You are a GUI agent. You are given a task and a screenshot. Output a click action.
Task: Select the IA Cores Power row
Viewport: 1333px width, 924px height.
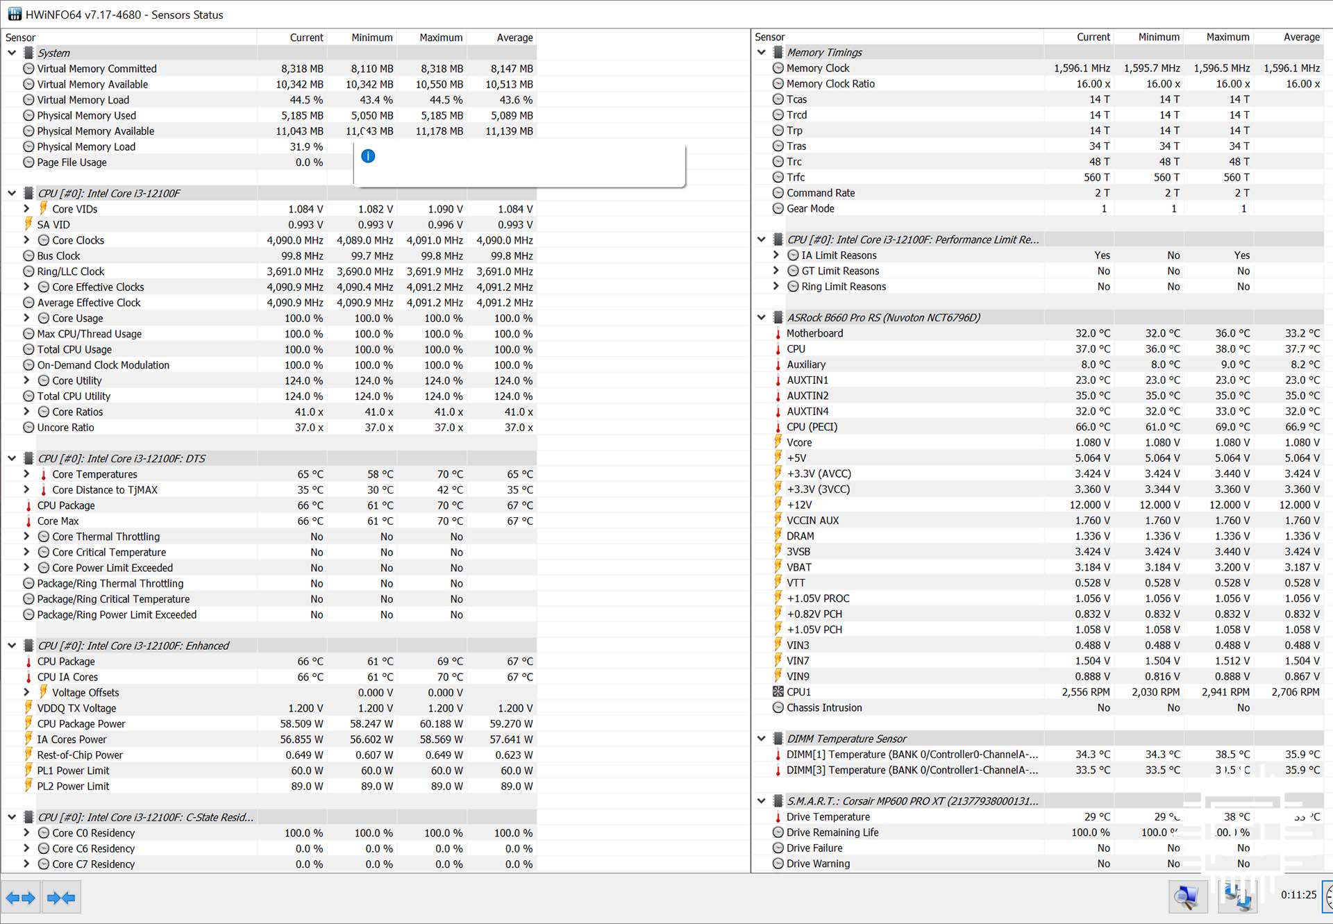(x=269, y=739)
